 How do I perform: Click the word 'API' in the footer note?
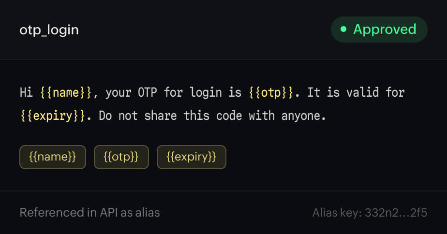[109, 213]
